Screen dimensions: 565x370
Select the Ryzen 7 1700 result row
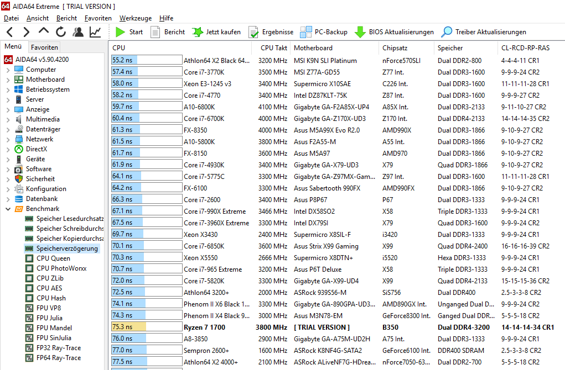pos(337,327)
